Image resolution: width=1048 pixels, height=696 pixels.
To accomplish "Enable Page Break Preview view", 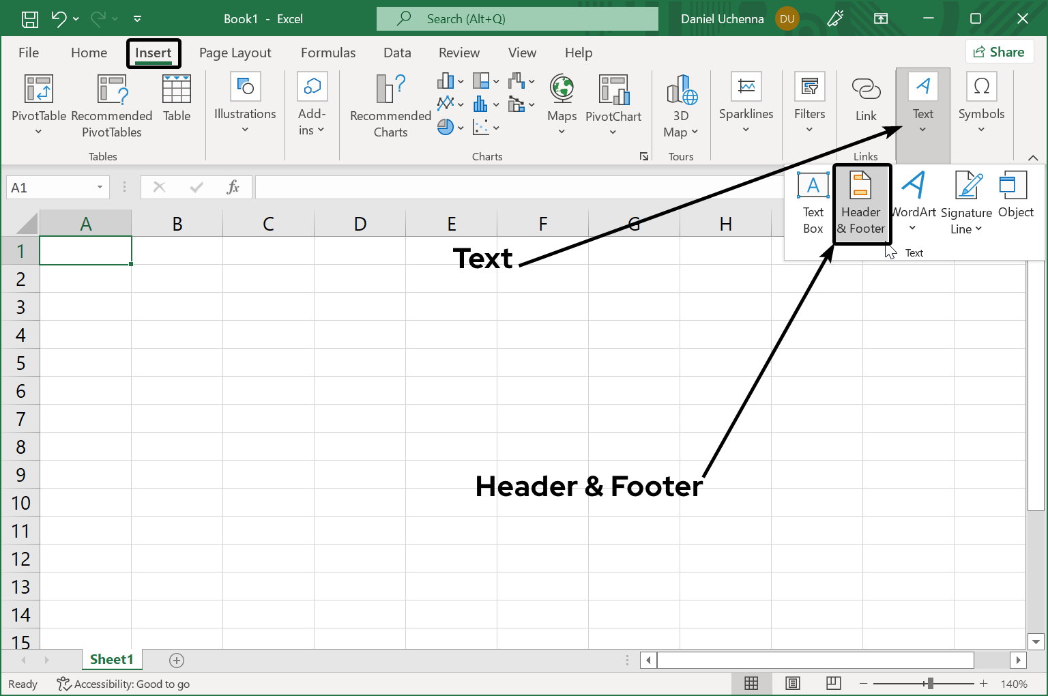I will click(833, 683).
